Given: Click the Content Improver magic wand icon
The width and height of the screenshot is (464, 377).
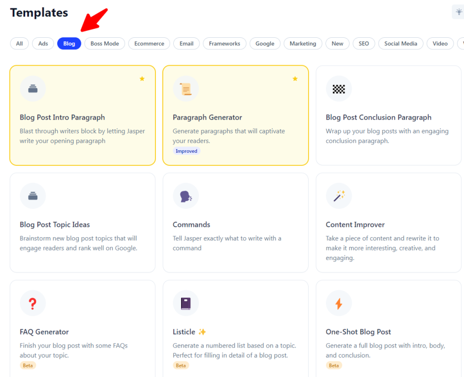Looking at the screenshot, I should tap(339, 196).
